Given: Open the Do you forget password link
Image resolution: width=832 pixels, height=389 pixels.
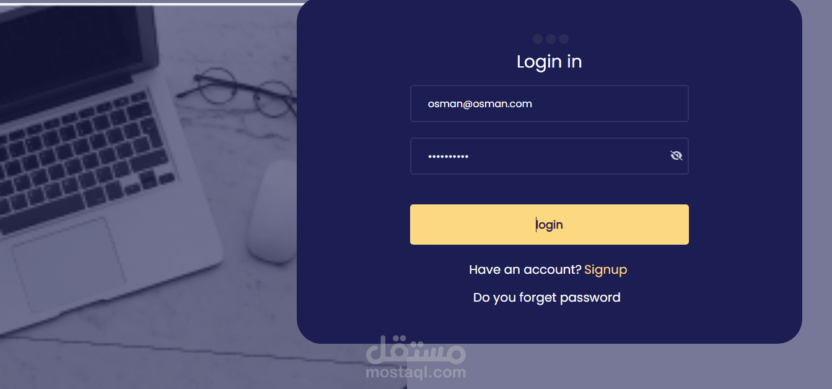Looking at the screenshot, I should tap(547, 298).
